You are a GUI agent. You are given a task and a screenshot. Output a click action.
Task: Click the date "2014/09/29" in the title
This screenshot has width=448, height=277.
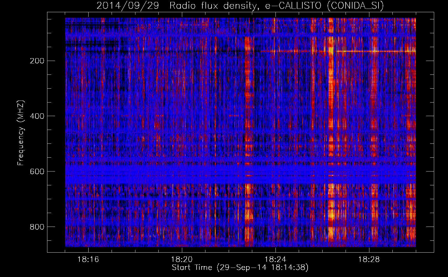(x=128, y=6)
